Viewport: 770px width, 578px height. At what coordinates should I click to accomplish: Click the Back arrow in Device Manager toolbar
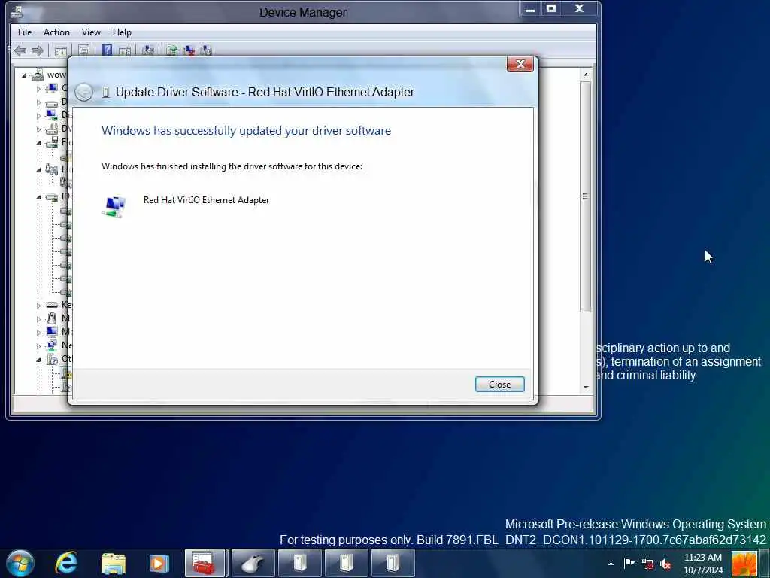20,50
